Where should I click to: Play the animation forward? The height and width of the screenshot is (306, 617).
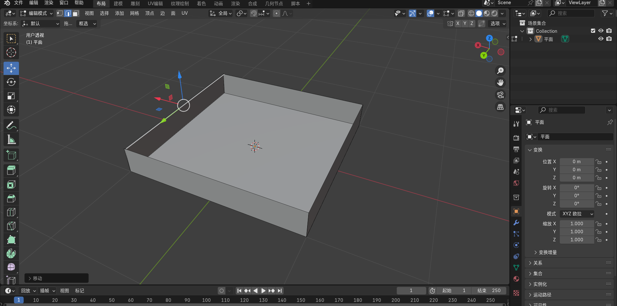[263, 291]
